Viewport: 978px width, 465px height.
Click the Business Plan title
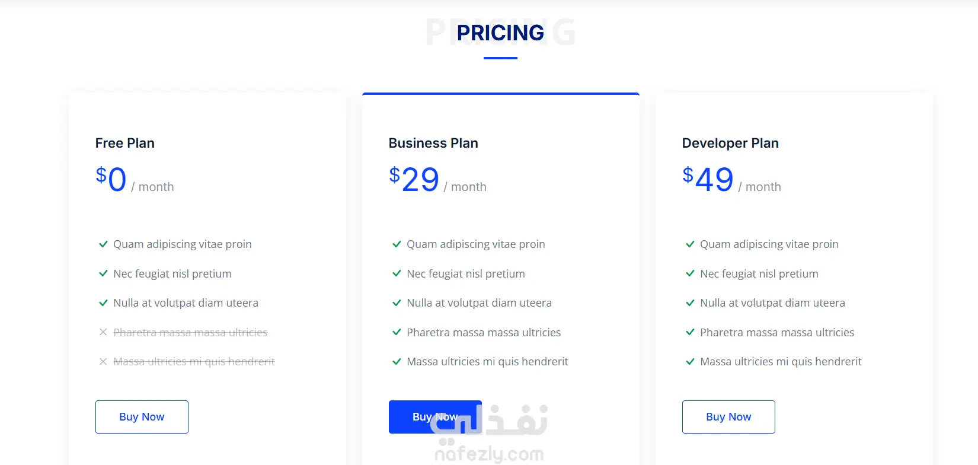point(433,143)
